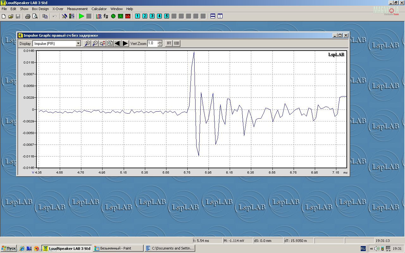Click the RU language indicator in tray

point(363,249)
